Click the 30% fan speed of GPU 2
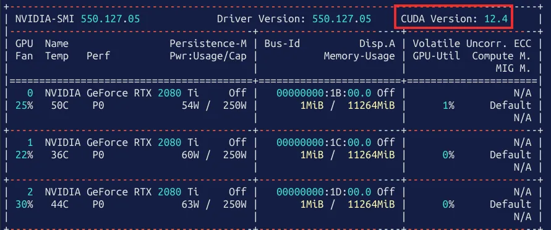This screenshot has width=551, height=230. 24,205
